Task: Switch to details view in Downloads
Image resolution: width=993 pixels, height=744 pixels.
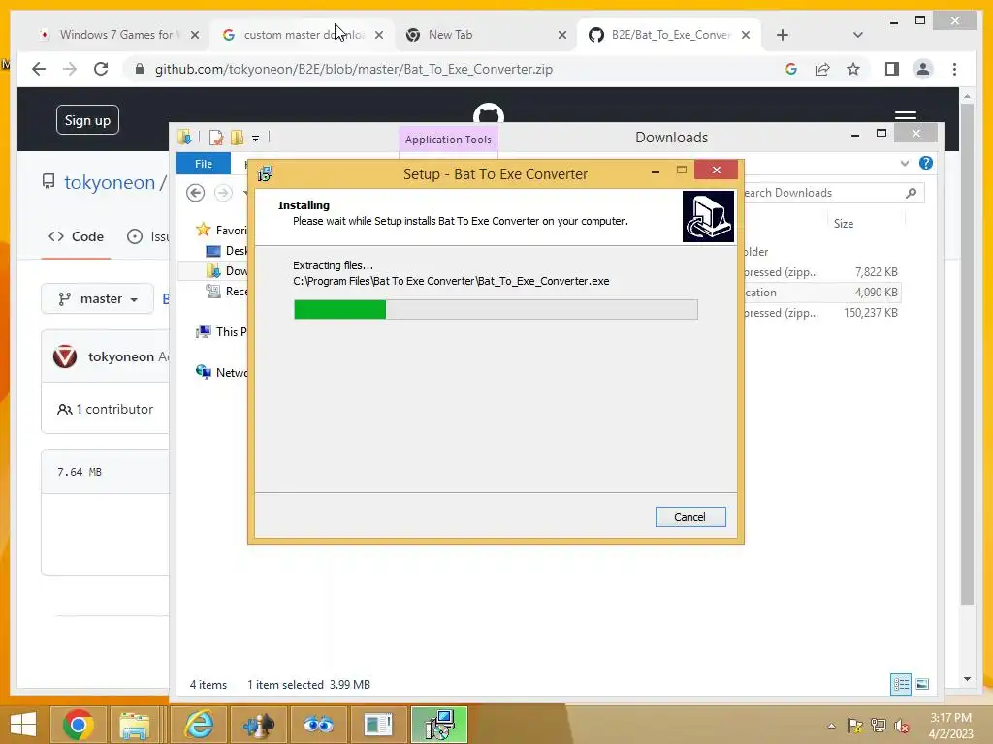Action: [901, 684]
